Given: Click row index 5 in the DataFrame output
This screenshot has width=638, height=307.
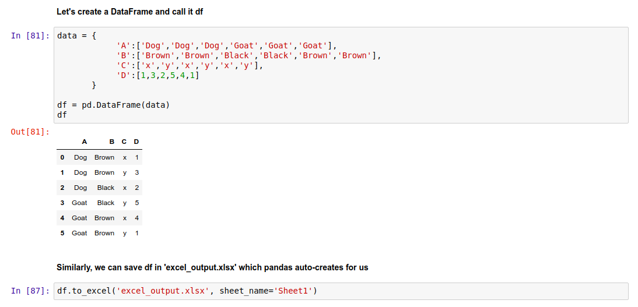Looking at the screenshot, I should coord(62,233).
